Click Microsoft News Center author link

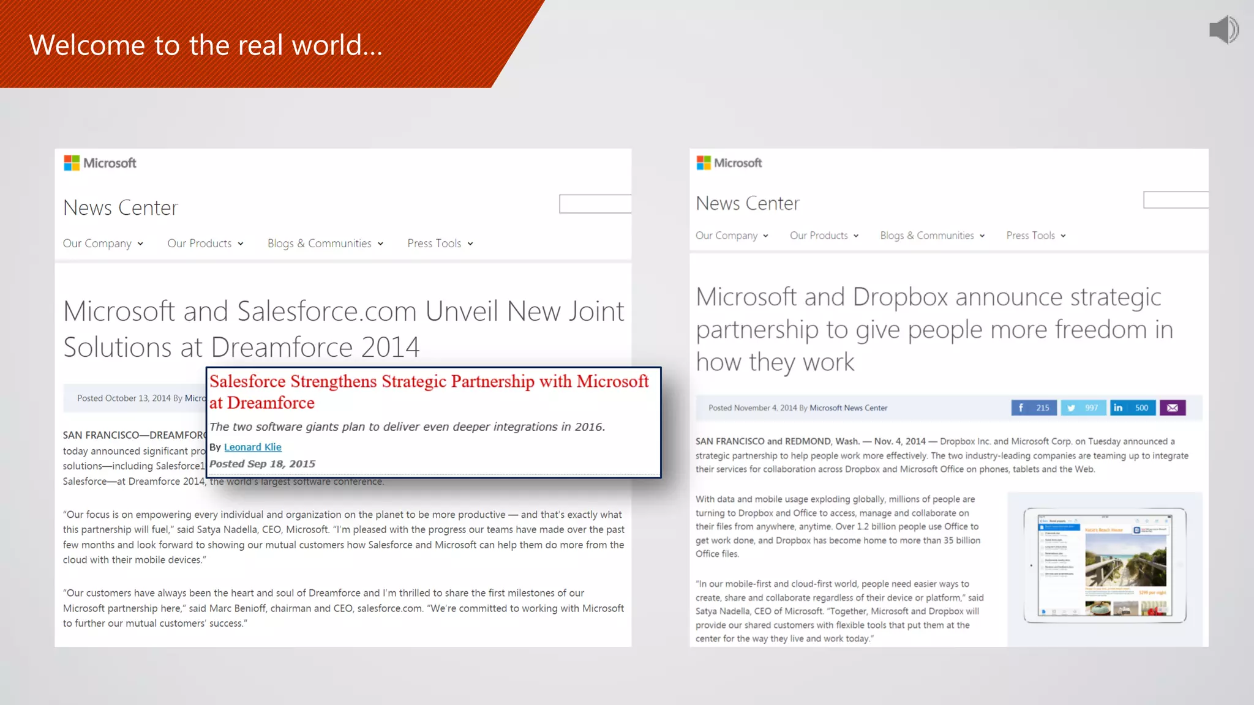(x=848, y=408)
